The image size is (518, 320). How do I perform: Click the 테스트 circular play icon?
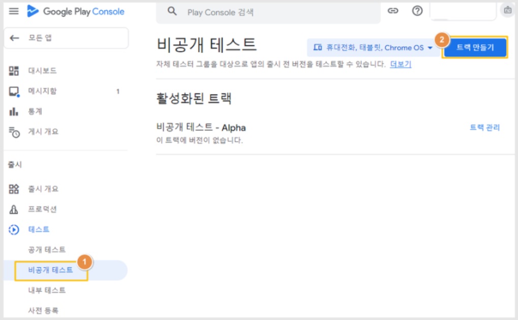tap(14, 230)
